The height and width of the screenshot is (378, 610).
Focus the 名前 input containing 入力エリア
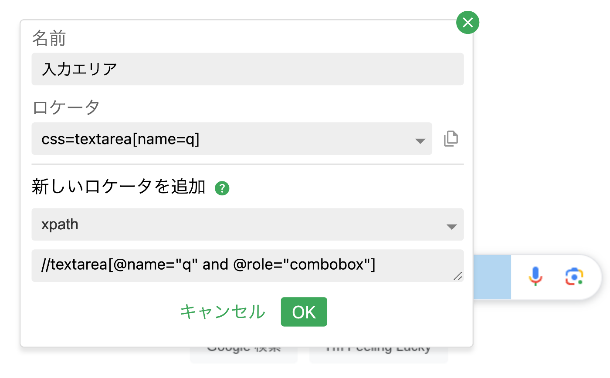[x=247, y=69]
